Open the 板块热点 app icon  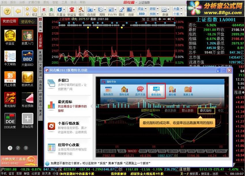(x=27, y=79)
